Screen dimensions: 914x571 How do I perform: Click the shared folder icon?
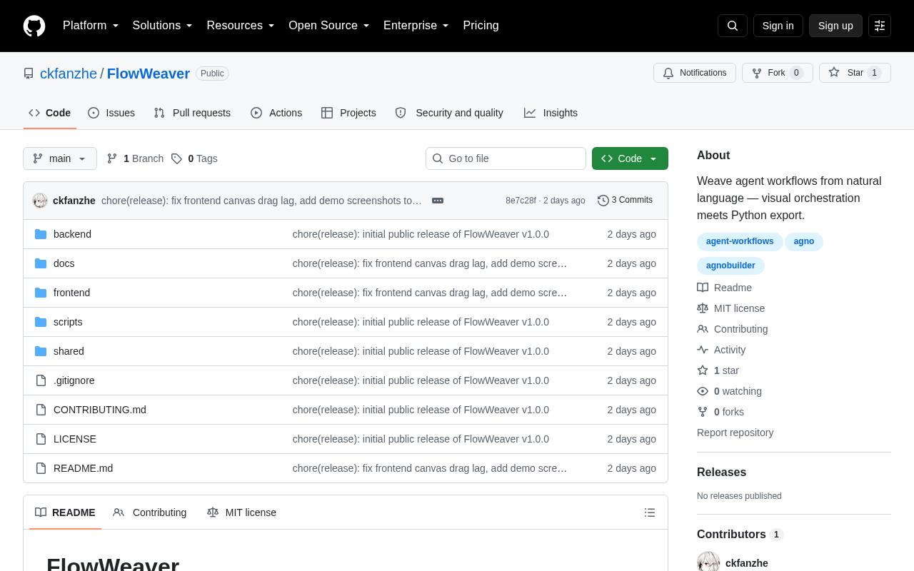click(41, 351)
